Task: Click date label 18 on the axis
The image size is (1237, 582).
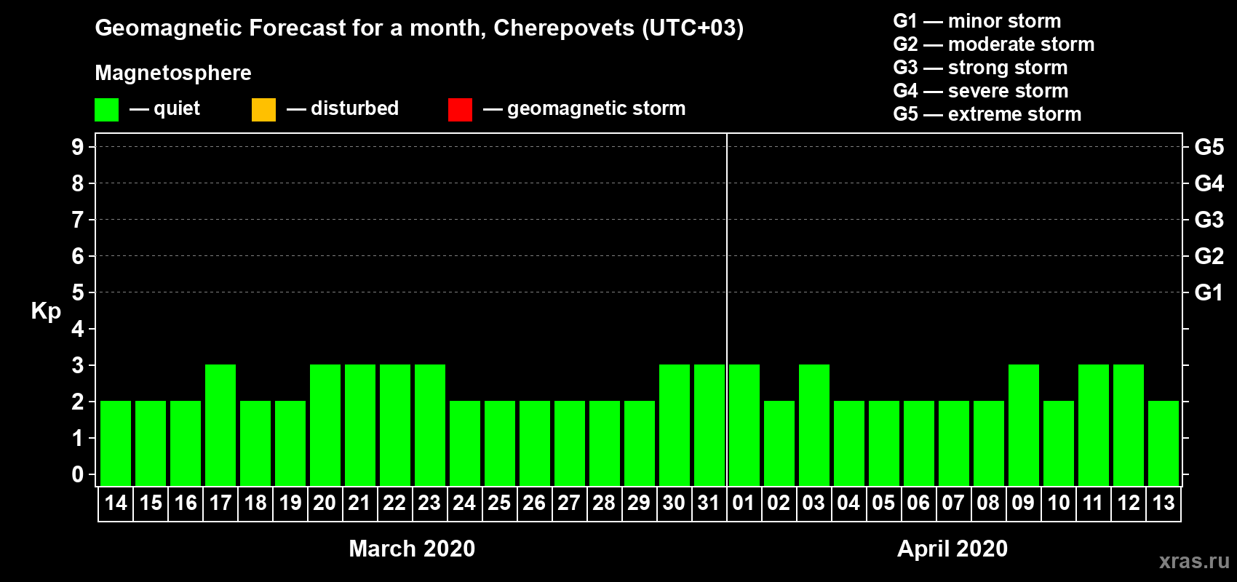Action: pos(255,503)
